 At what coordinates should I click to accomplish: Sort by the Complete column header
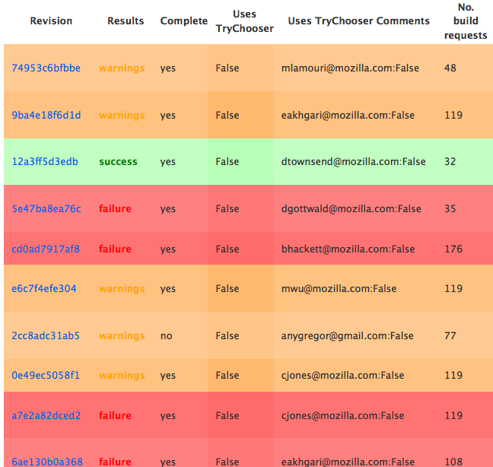(x=184, y=21)
